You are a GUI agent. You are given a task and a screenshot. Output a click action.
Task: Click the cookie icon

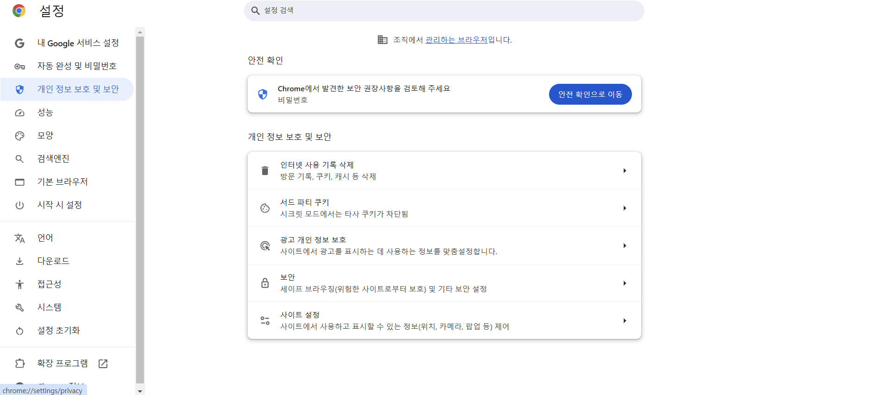[265, 208]
